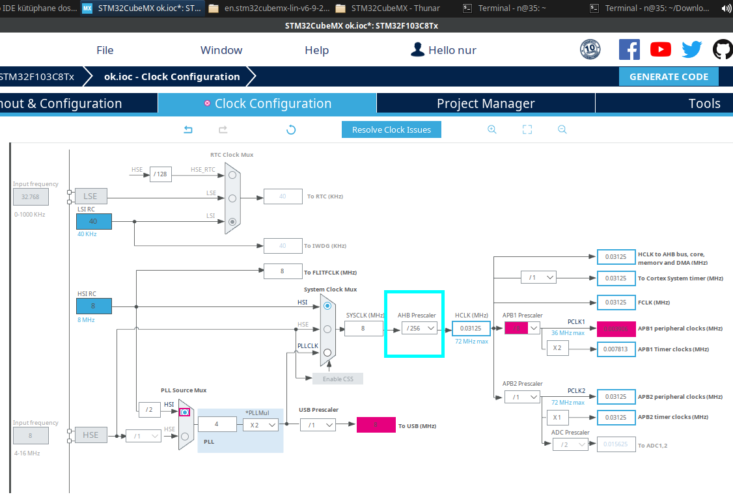This screenshot has width=733, height=499.
Task: Zoom in on the clock diagram
Action: (x=492, y=129)
